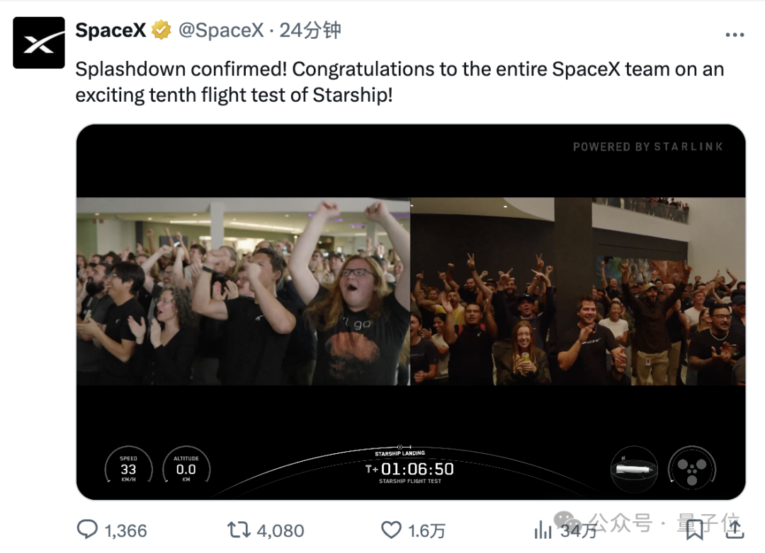This screenshot has width=765, height=553.
Task: Open the SpaceX profile avatar
Action: coord(38,42)
